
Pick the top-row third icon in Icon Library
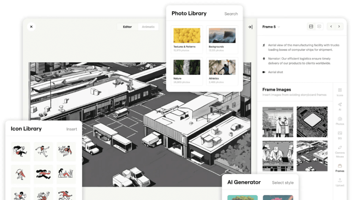point(66,151)
